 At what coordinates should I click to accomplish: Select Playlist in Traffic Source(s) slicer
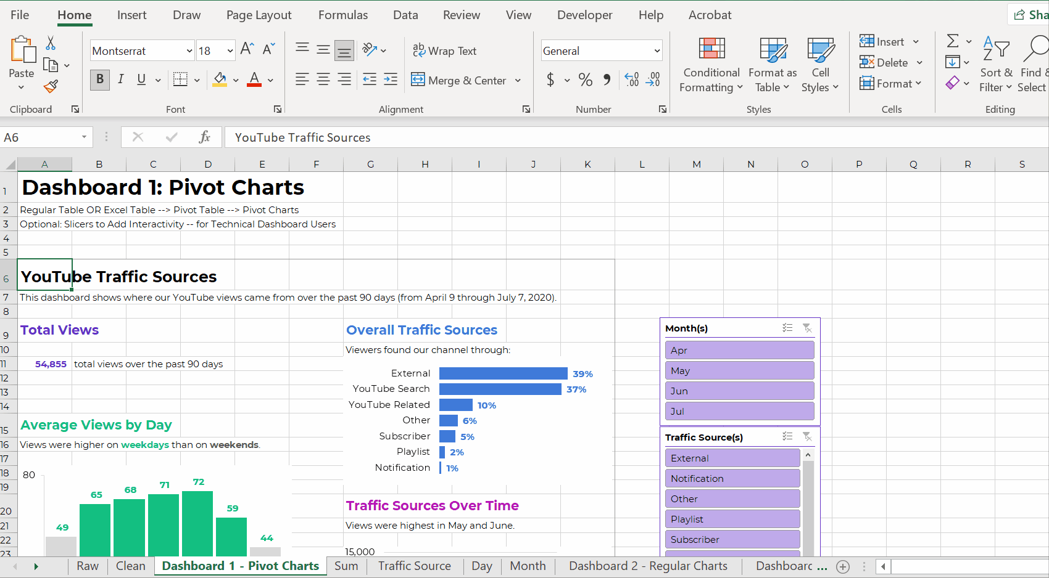732,519
